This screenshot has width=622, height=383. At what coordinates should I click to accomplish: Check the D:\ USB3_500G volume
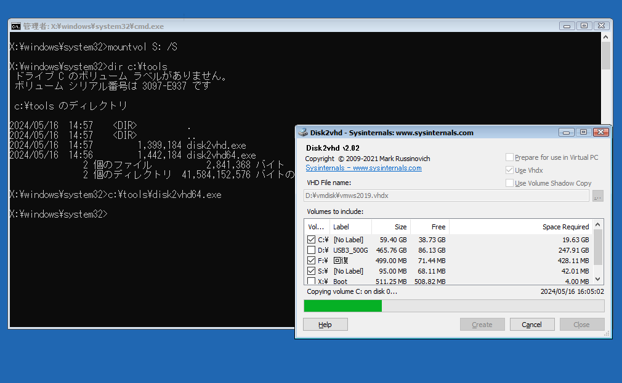click(311, 250)
